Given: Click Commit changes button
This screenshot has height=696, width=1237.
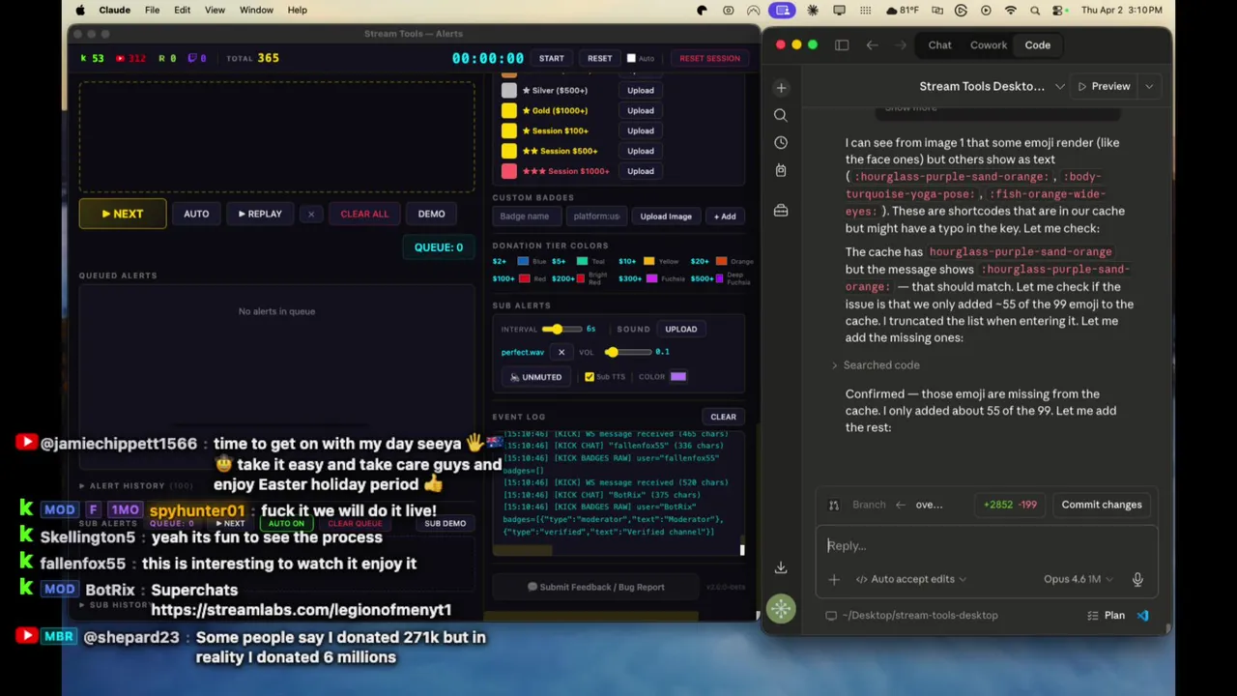Looking at the screenshot, I should coord(1102,505).
